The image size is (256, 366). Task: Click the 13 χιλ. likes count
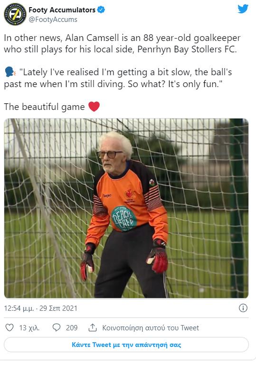tap(29, 328)
